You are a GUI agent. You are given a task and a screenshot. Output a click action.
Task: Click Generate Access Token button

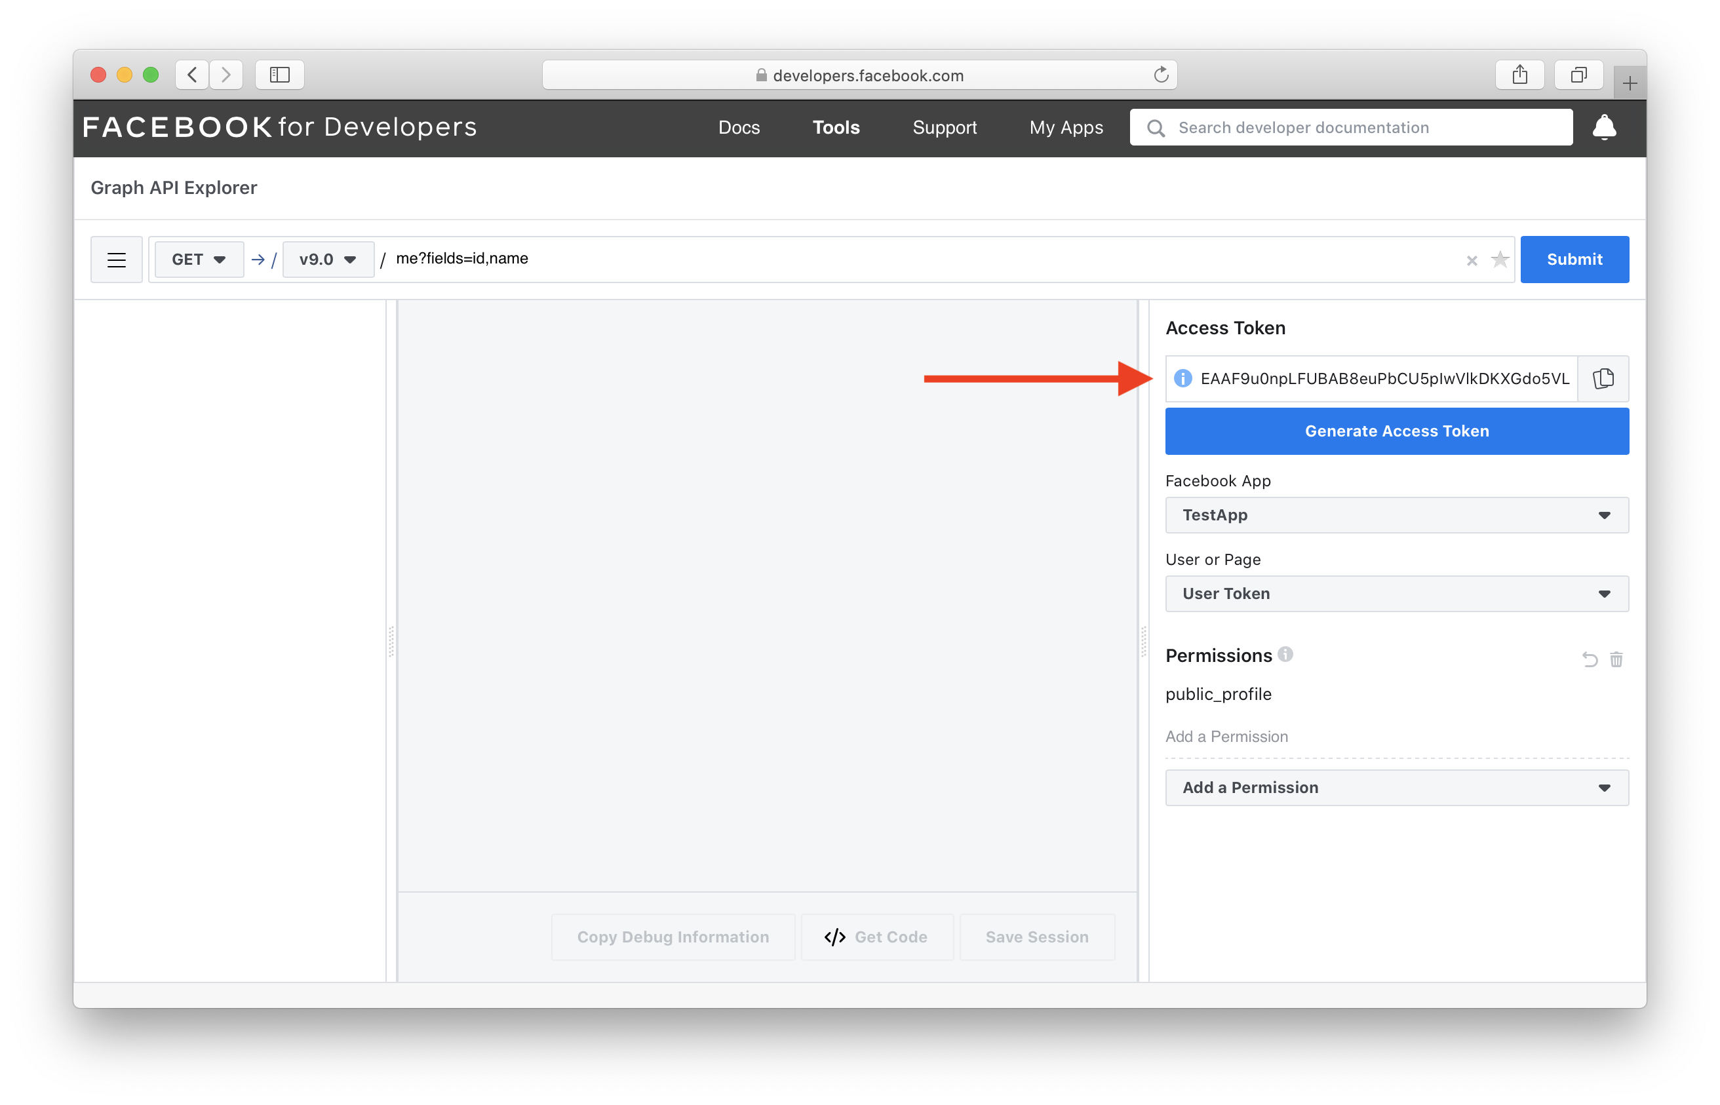click(x=1396, y=431)
